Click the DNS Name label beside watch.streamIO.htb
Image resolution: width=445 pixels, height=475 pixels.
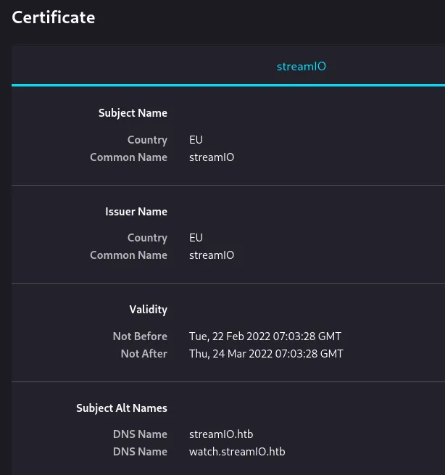(x=140, y=452)
